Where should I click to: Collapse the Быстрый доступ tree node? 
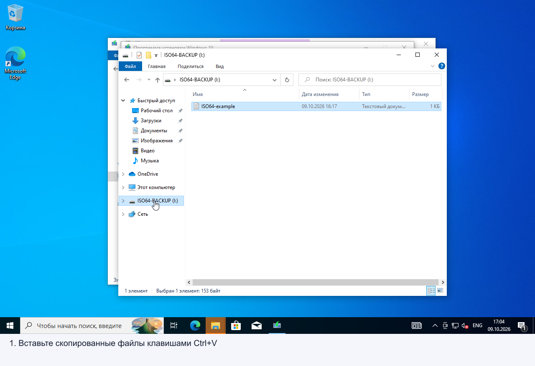click(x=123, y=101)
